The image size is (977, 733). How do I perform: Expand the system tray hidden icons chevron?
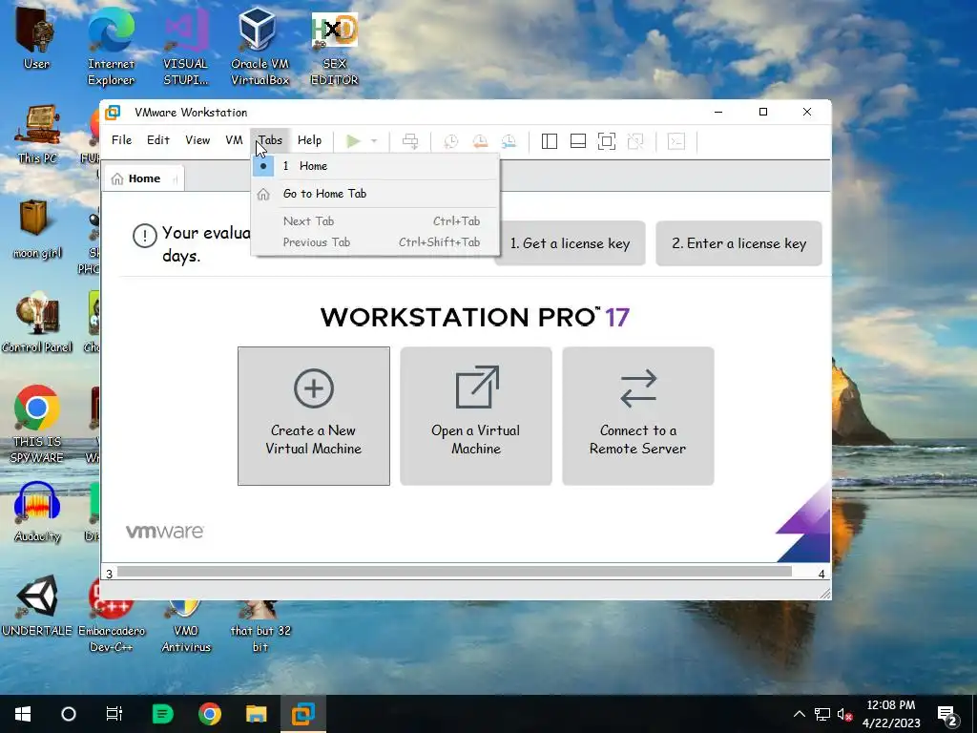800,714
